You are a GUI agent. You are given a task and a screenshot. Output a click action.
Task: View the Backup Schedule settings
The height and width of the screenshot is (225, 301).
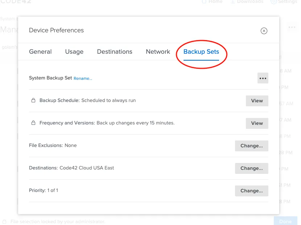pos(257,101)
